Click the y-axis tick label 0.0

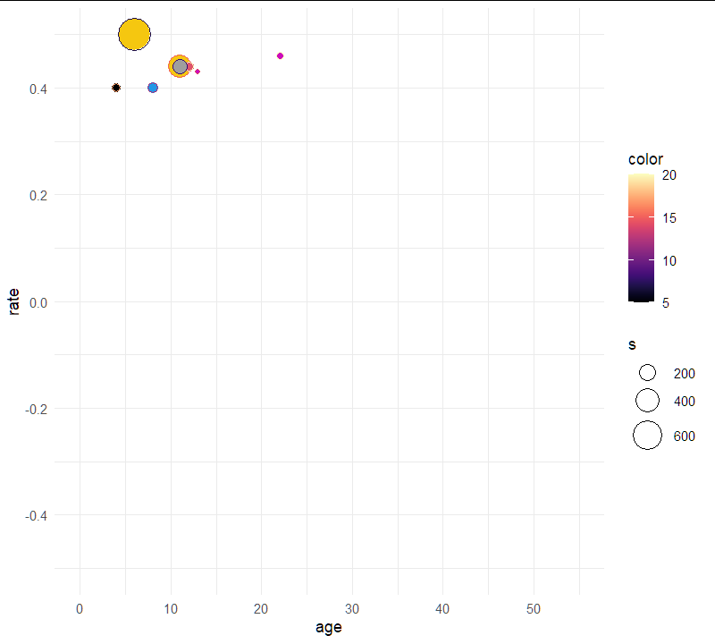pyautogui.click(x=38, y=302)
